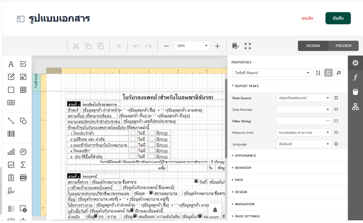This screenshot has width=363, height=223.
Task: Select the Picture Box toolbox control
Action: pyautogui.click(x=23, y=77)
